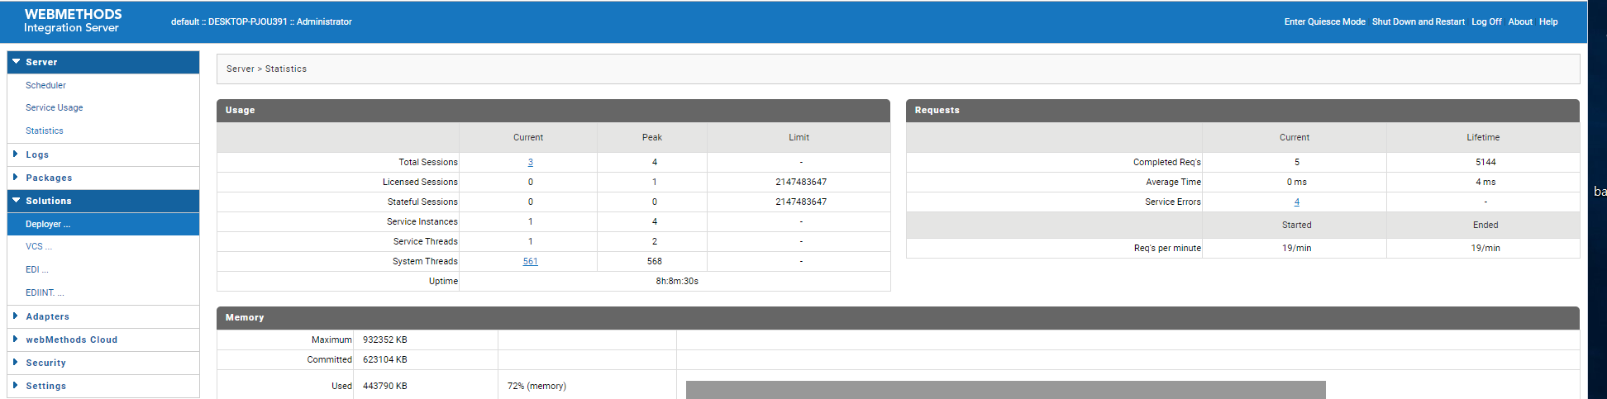1607x399 pixels.
Task: Click the Peak column header
Action: [652, 137]
